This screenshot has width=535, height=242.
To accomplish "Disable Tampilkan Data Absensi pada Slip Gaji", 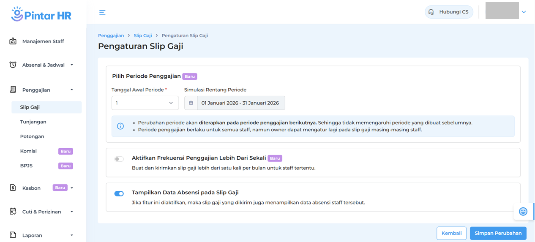I will coord(119,194).
